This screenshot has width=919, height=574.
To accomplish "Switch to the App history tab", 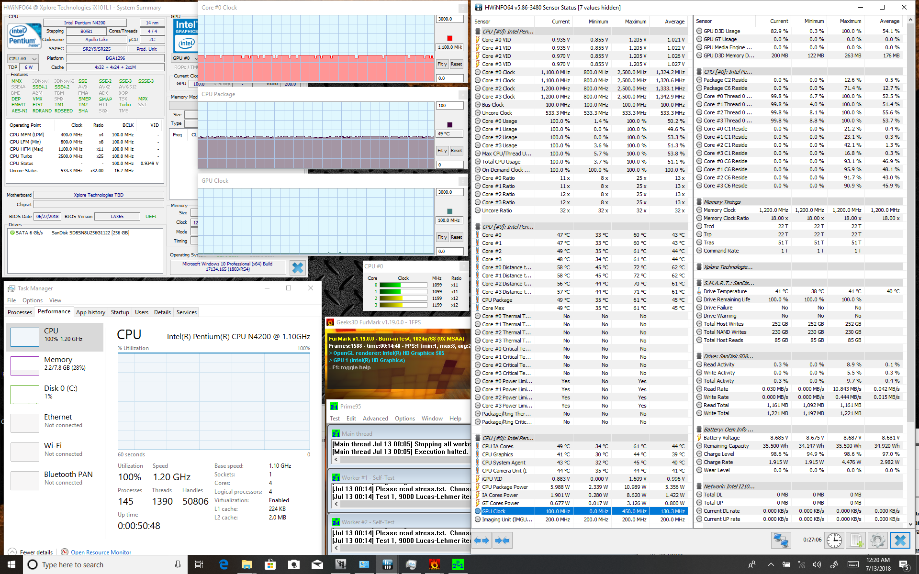I will pyautogui.click(x=90, y=312).
